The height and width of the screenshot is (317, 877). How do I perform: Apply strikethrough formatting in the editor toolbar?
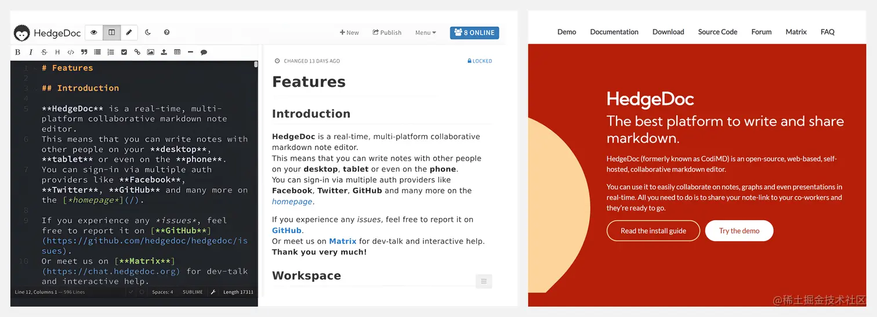click(x=44, y=52)
